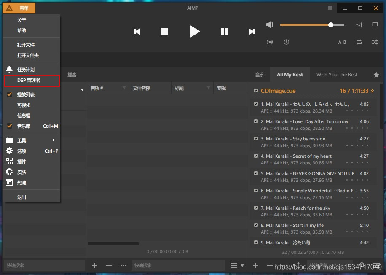Uncheck Simply Wonderful track checkbox

[256, 191]
